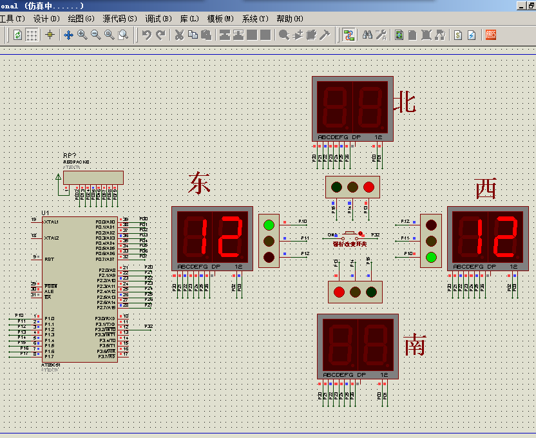This screenshot has width=536, height=438.
Task: Click the Property Assignment Tool wrench
Action: pyautogui.click(x=381, y=35)
